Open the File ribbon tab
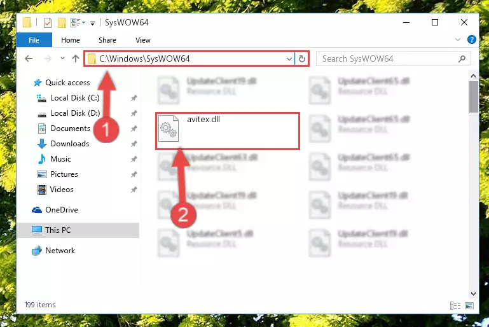 [x=34, y=40]
